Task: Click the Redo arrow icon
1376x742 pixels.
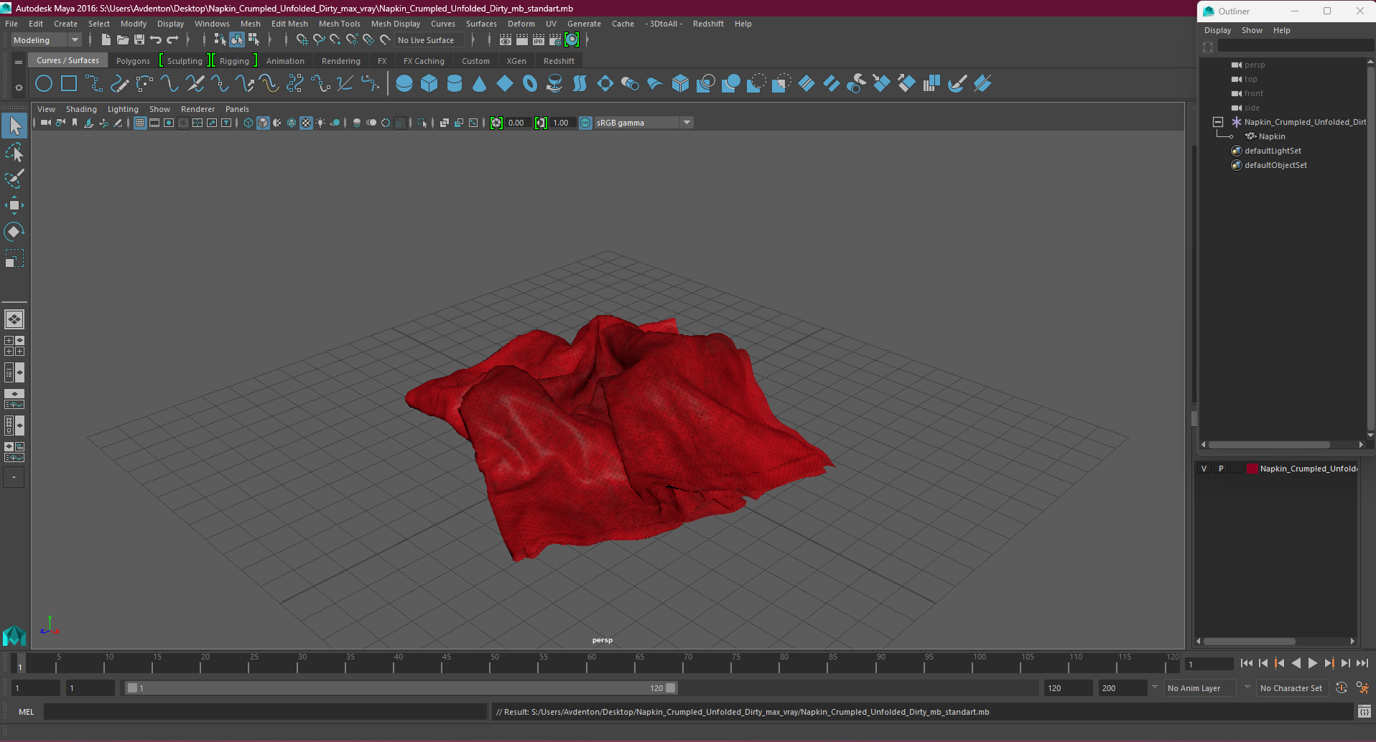Action: coord(172,40)
